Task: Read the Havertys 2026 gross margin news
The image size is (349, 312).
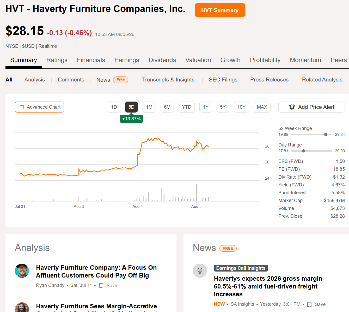Action: pyautogui.click(x=268, y=286)
